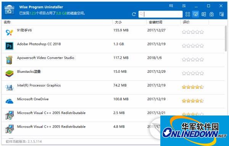Select the Windows apps filter icon
Screen dimensions: 229x146
point(203,14)
